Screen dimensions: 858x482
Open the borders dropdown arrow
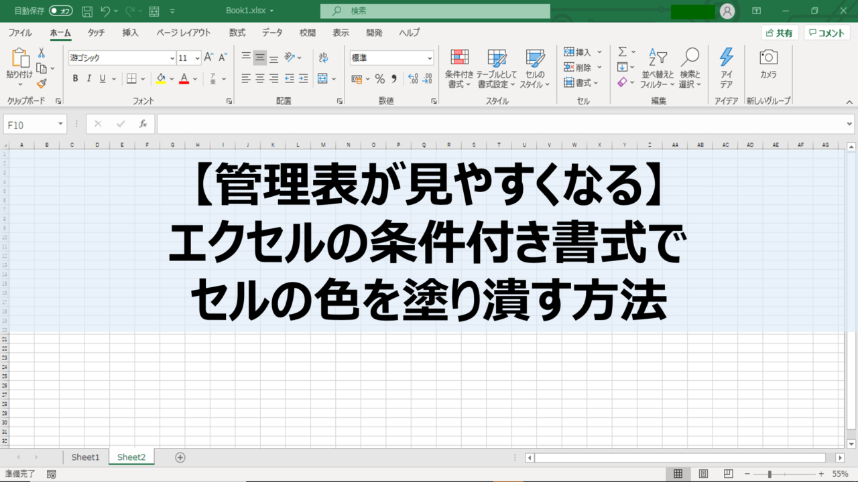143,79
